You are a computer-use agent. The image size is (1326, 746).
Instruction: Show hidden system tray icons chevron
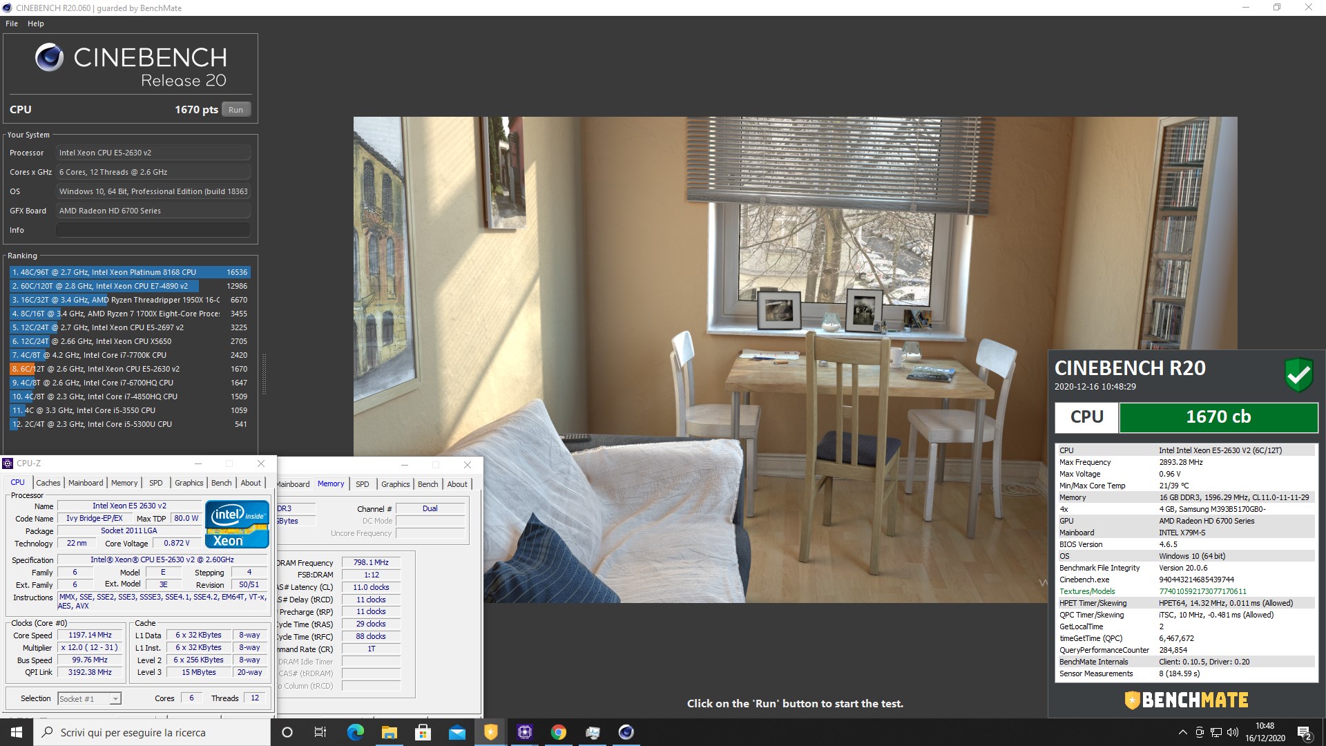pos(1182,732)
